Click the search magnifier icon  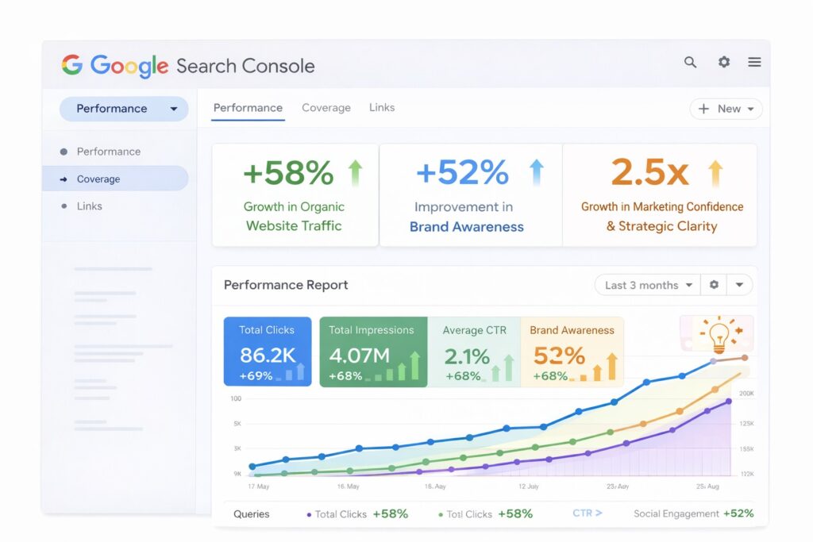[690, 63]
